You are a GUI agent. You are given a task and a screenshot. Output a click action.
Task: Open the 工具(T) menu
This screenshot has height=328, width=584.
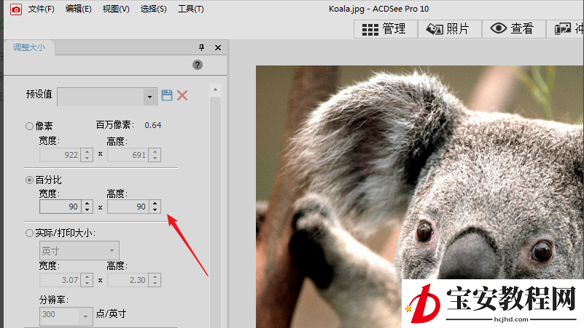[x=191, y=9]
